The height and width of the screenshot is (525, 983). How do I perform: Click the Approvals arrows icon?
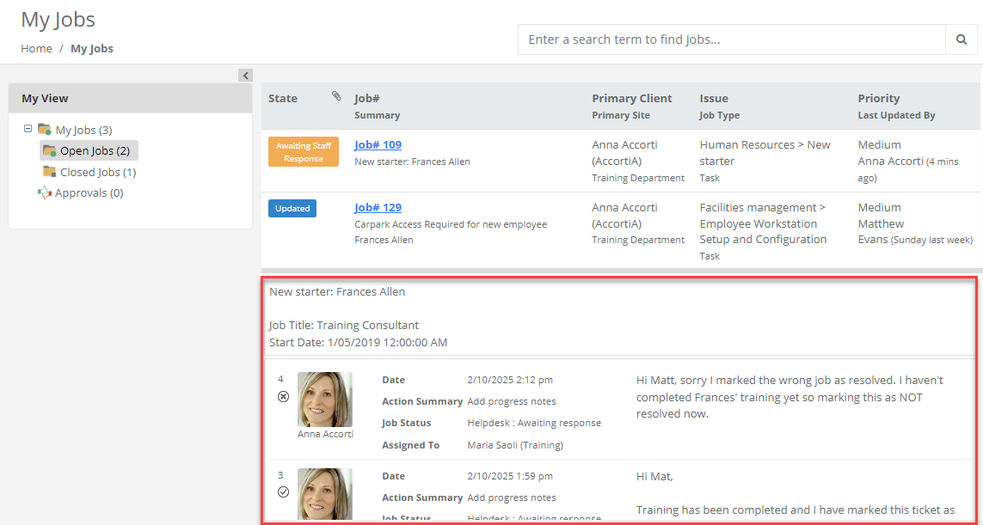click(x=45, y=193)
